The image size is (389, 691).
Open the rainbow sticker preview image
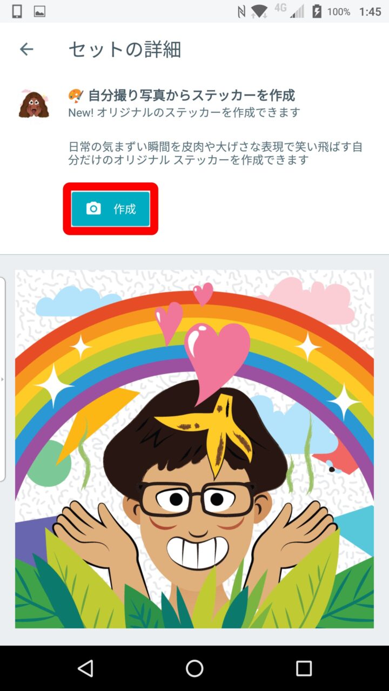coord(194,449)
